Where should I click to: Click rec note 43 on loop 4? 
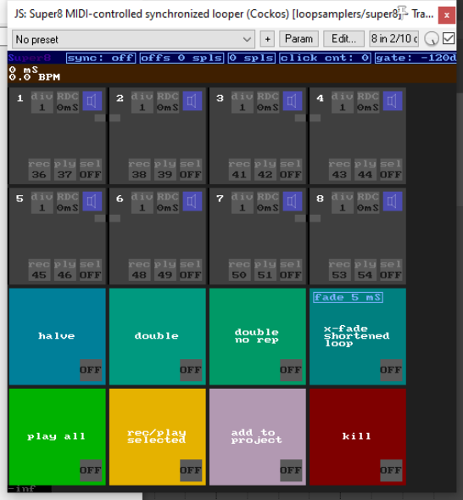pos(339,170)
